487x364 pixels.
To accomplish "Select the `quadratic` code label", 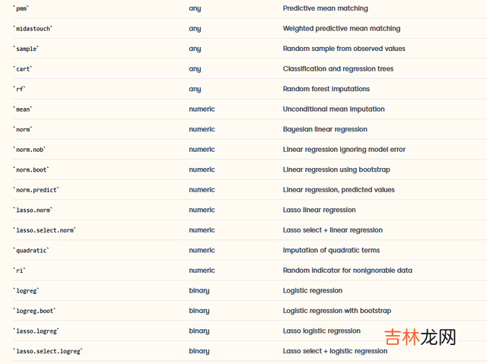I will click(31, 250).
